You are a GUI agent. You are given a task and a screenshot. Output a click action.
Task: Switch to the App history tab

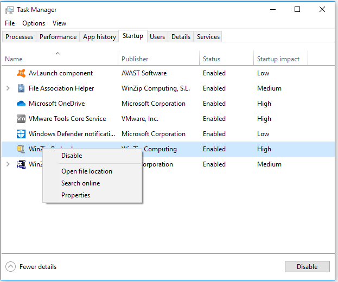click(99, 37)
